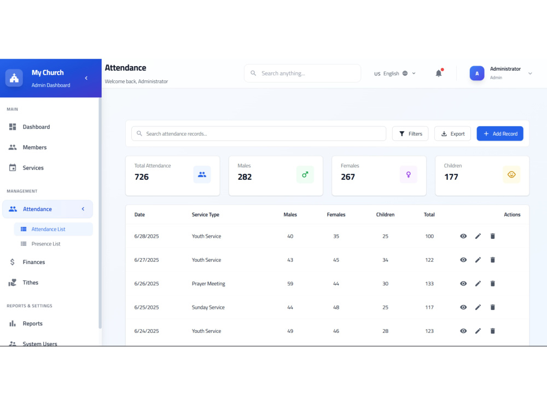
Task: Click the Search attendance records field
Action: coord(259,133)
